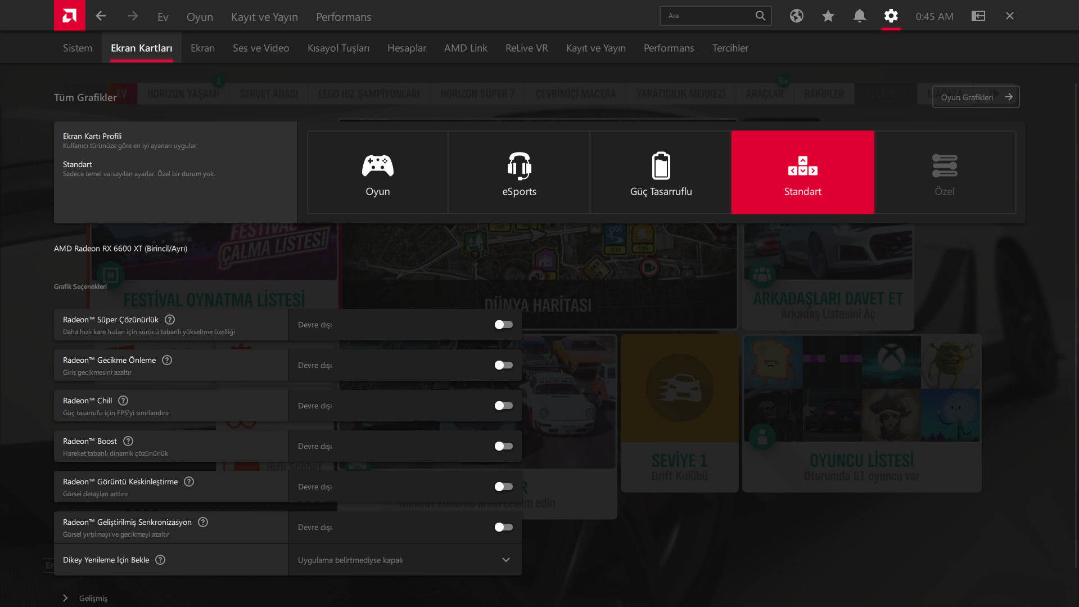Select the Güç Tasarruflu battery profile
Screen dimensions: 1079x607
[661, 172]
